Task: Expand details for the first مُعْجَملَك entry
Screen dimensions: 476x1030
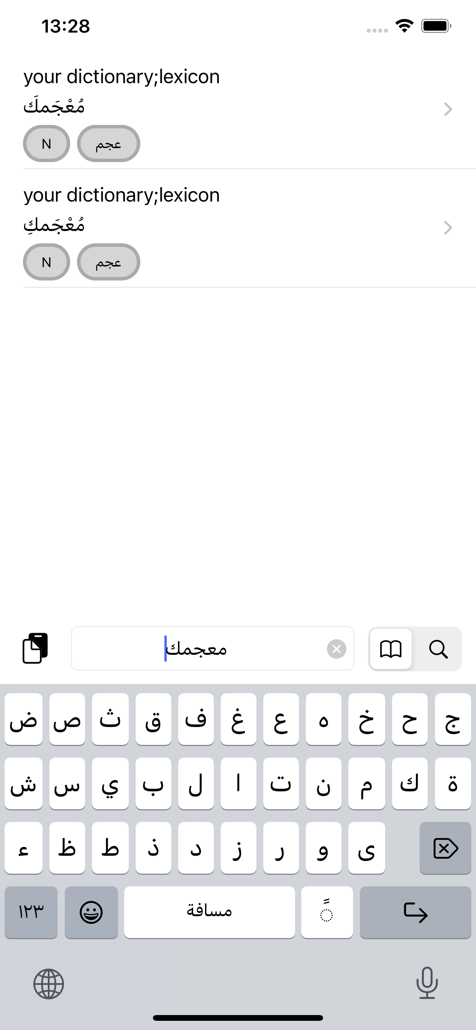Action: point(448,109)
